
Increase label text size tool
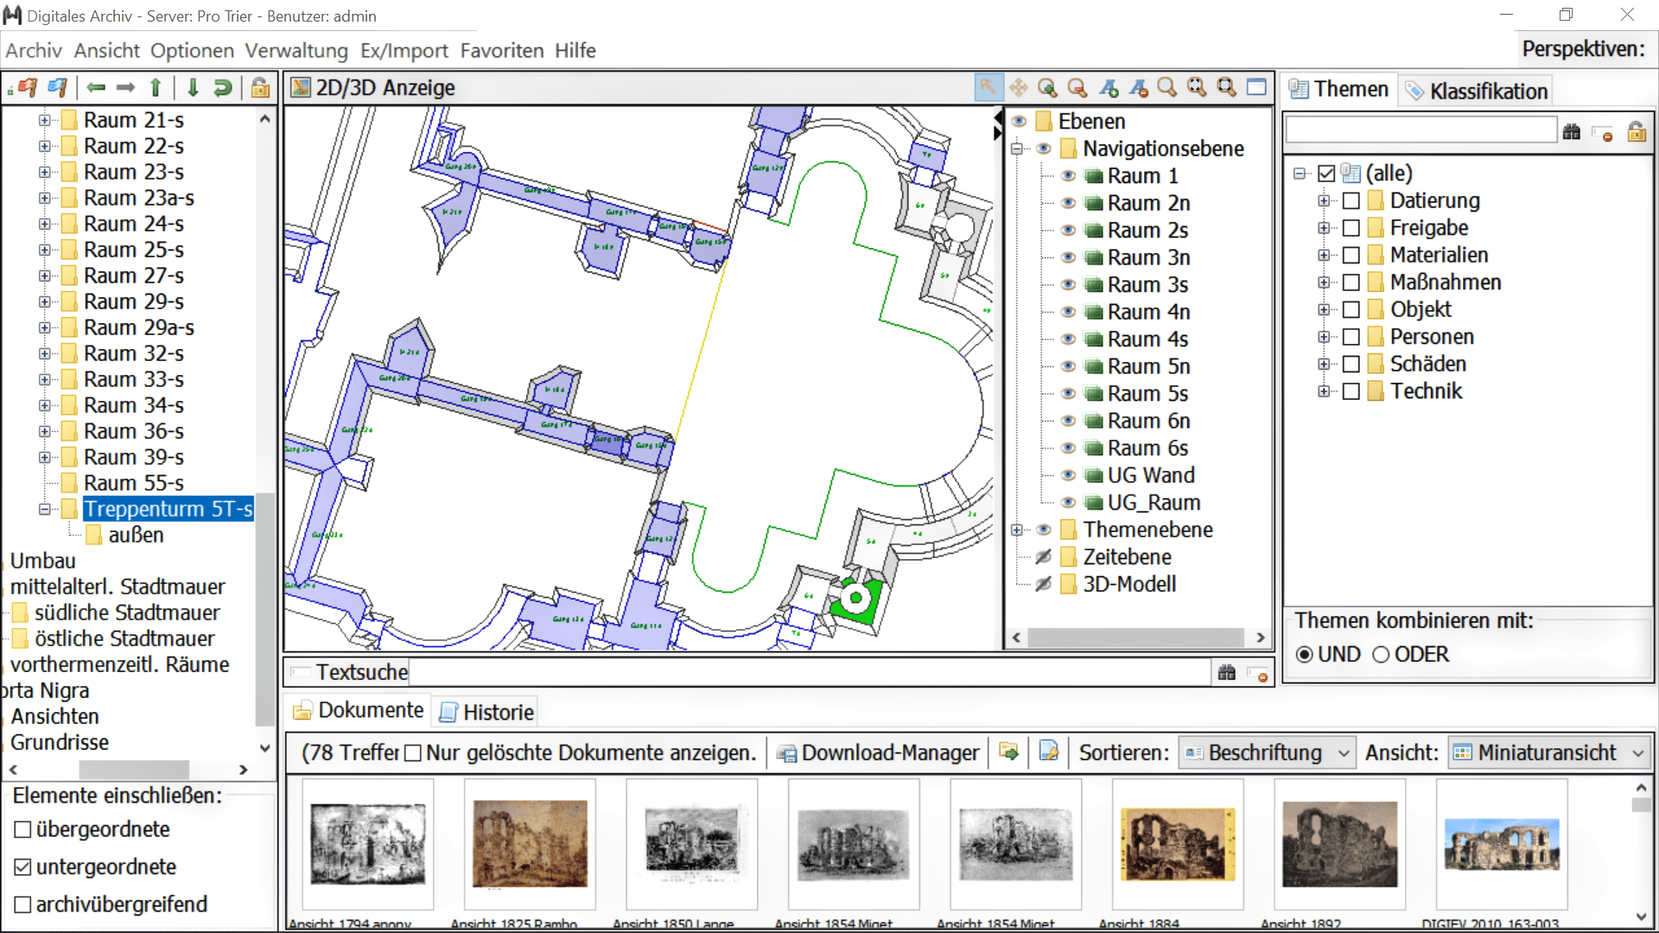[1109, 87]
